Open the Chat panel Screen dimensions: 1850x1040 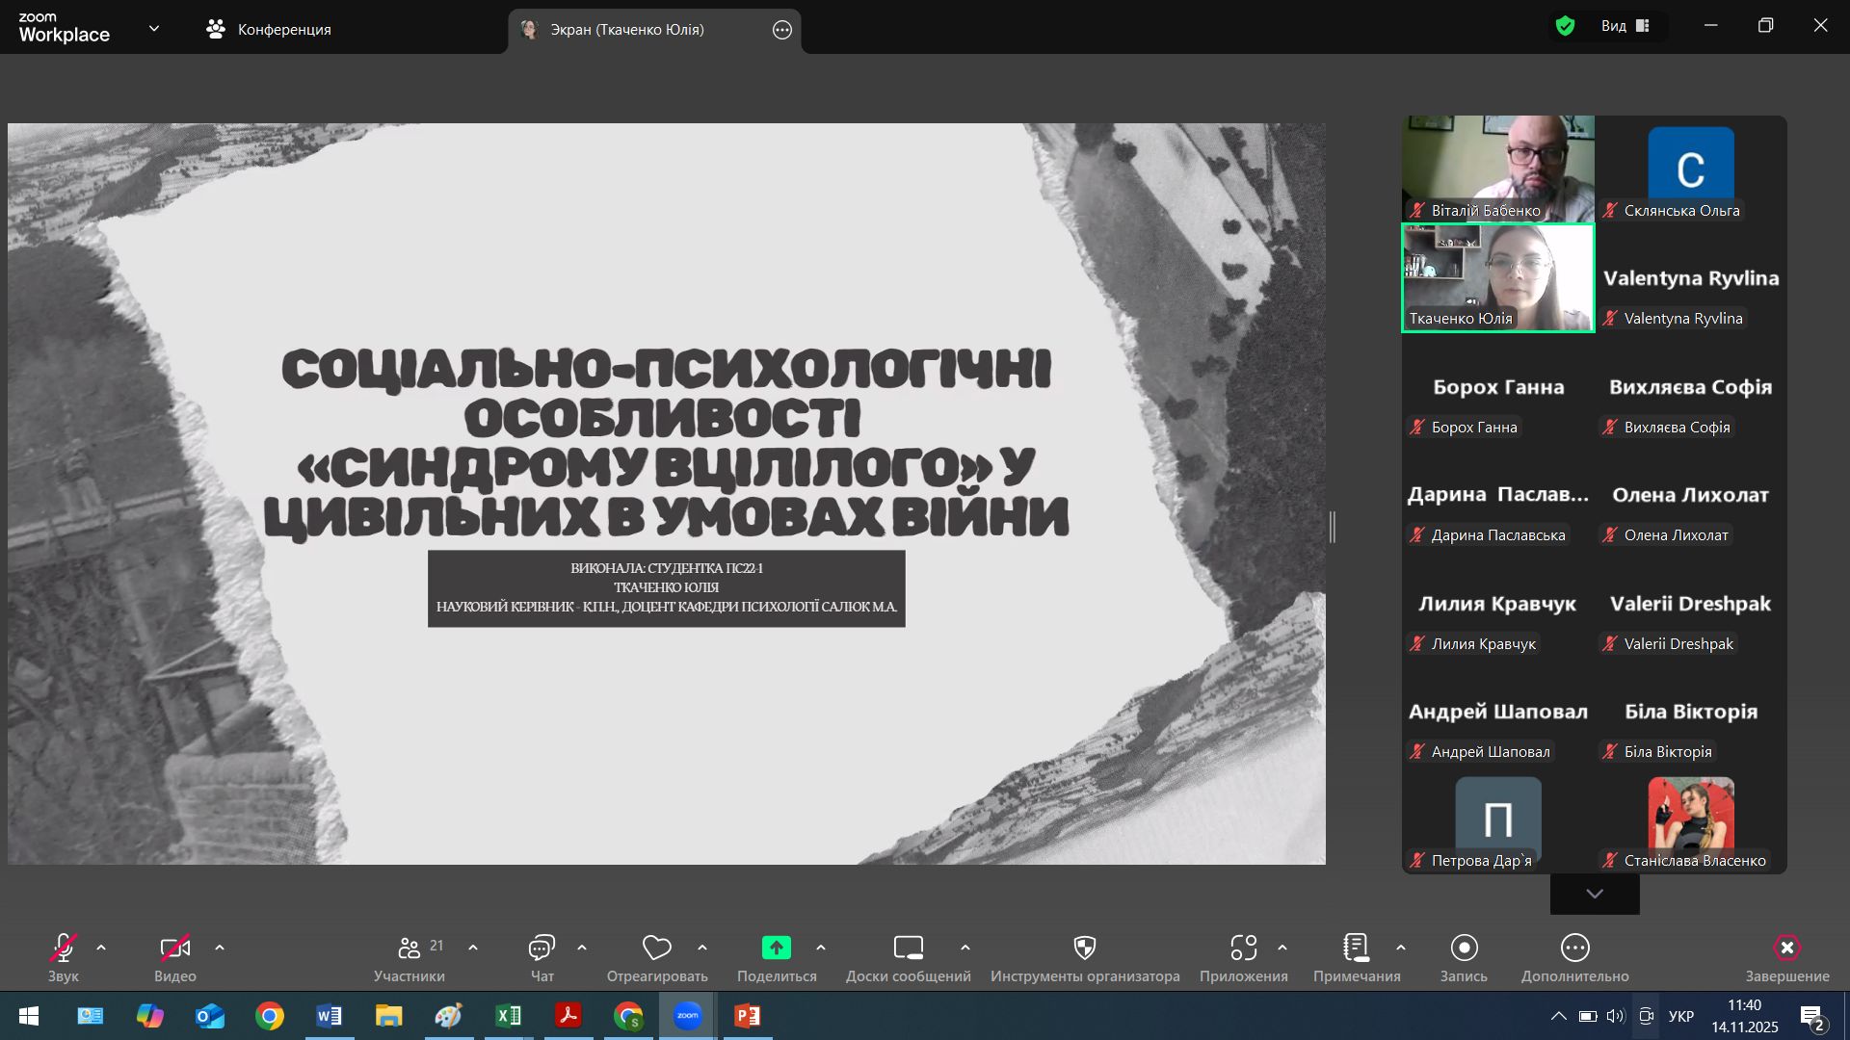[x=542, y=949]
